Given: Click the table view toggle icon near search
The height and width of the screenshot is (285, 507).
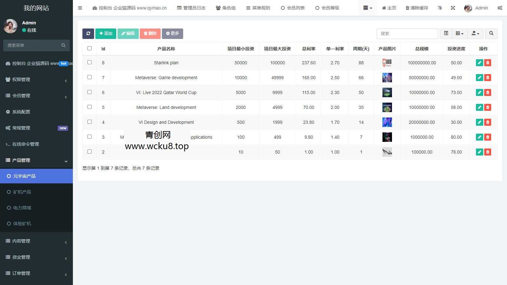Looking at the screenshot, I should [x=446, y=33].
